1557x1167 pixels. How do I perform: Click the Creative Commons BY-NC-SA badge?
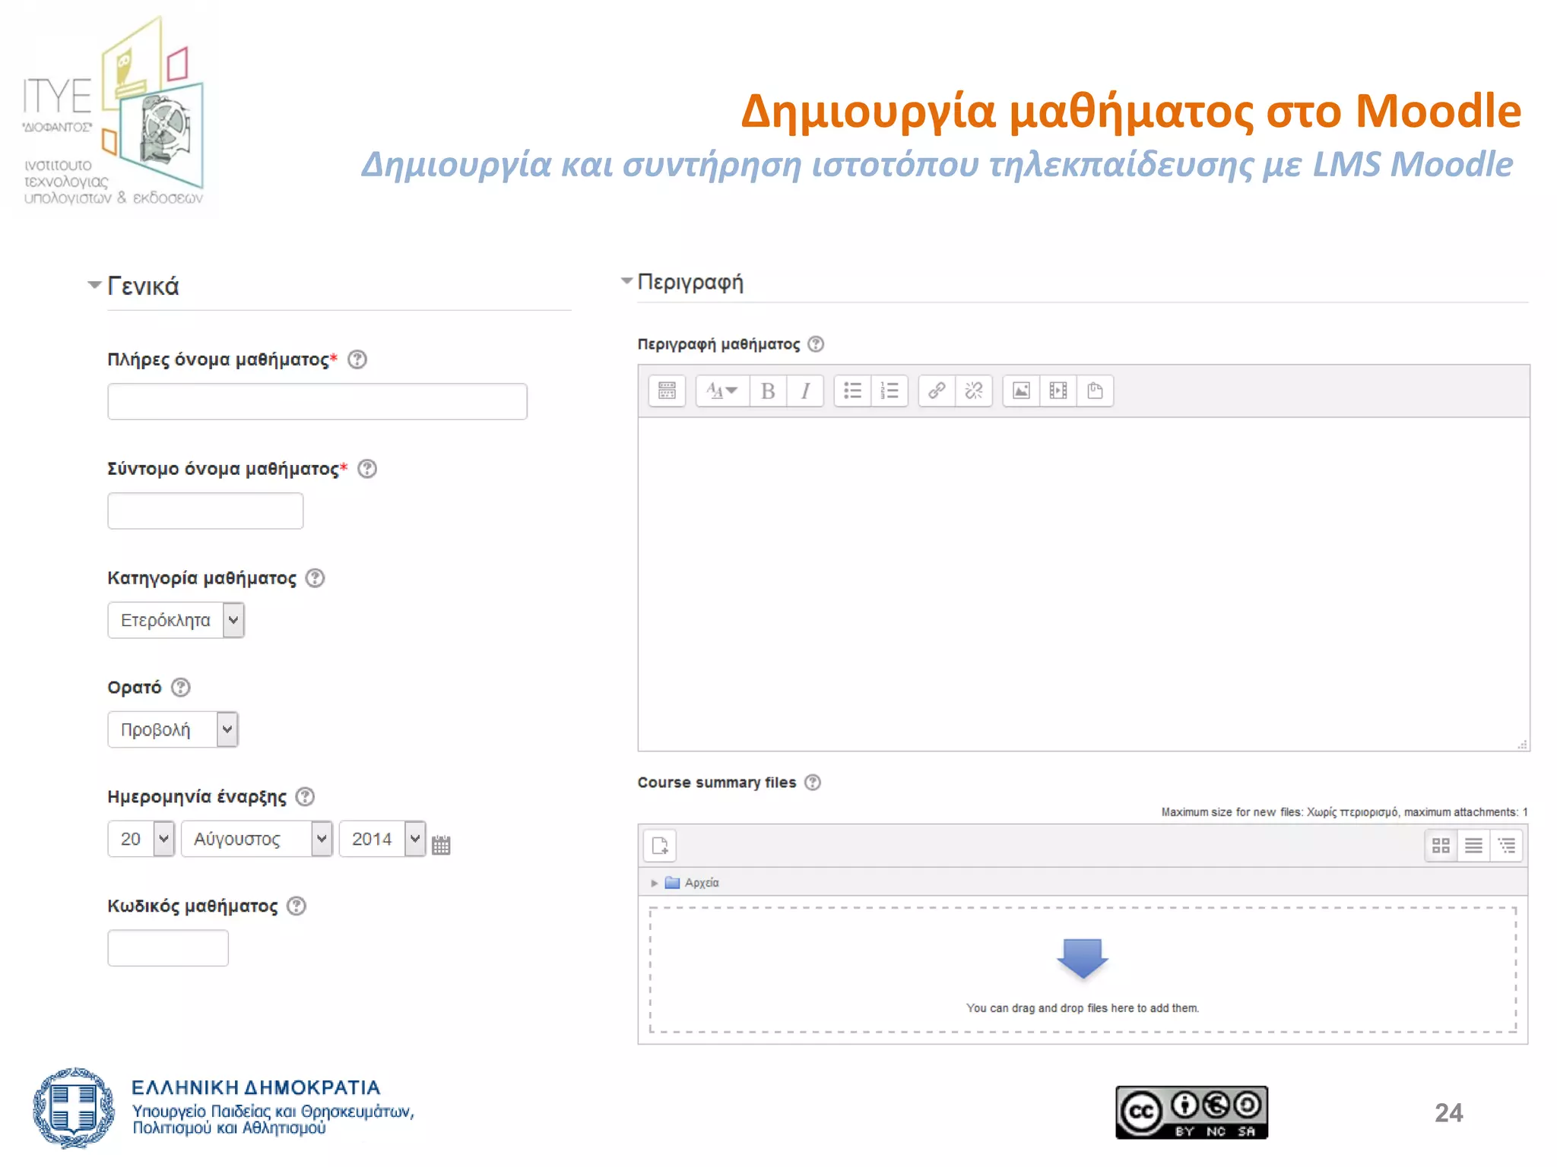[x=1191, y=1112]
